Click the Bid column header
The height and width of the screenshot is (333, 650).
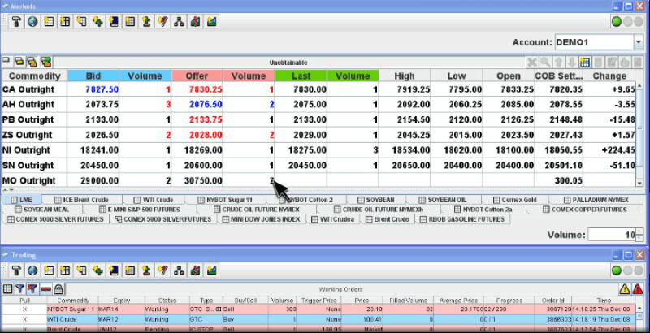pyautogui.click(x=93, y=76)
